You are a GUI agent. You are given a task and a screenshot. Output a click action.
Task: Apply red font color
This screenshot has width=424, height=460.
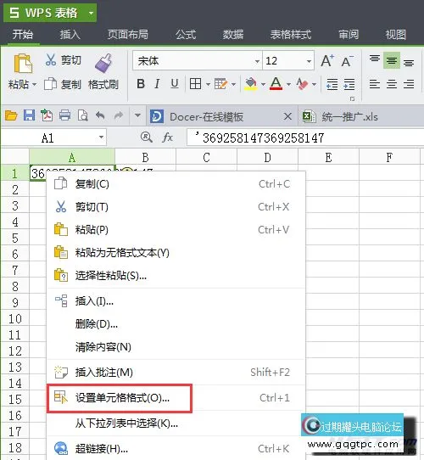pyautogui.click(x=276, y=84)
